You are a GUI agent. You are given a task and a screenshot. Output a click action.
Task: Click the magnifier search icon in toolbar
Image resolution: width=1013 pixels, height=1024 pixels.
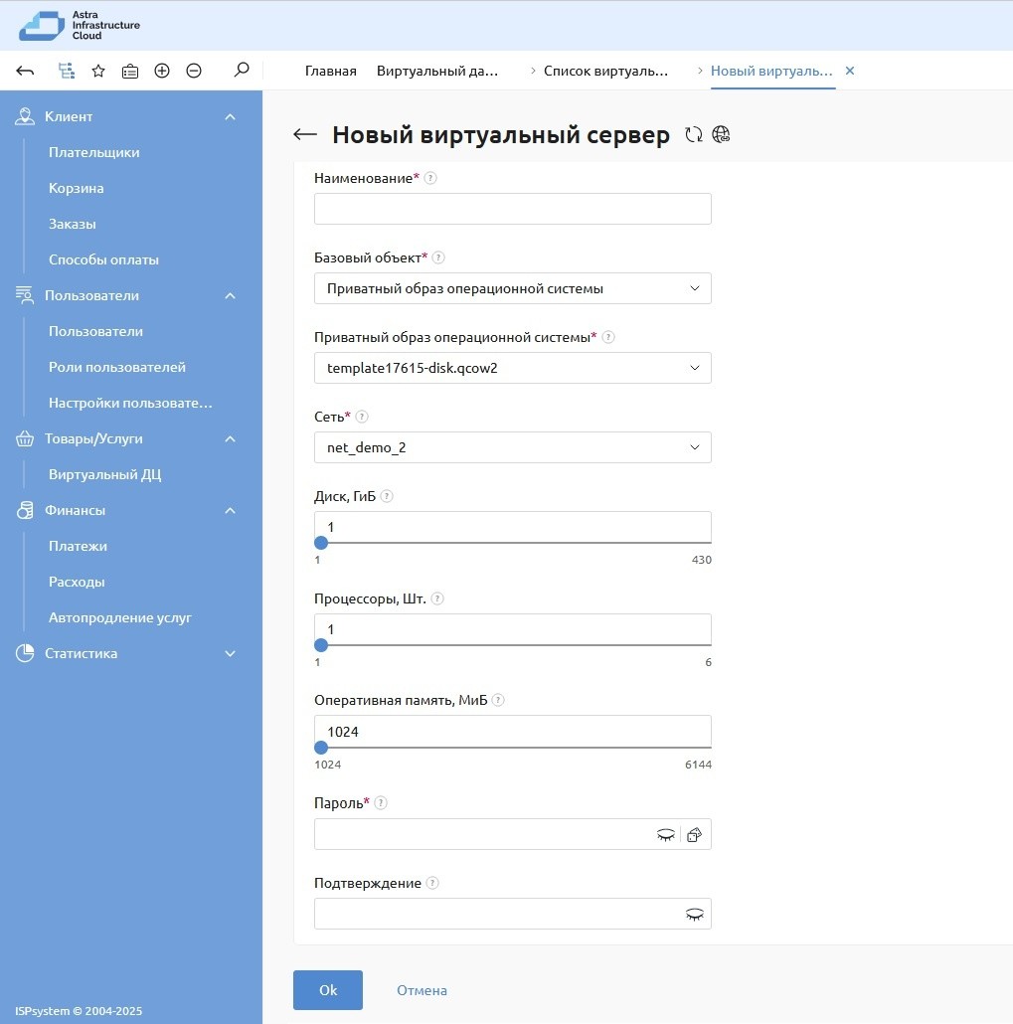[241, 71]
